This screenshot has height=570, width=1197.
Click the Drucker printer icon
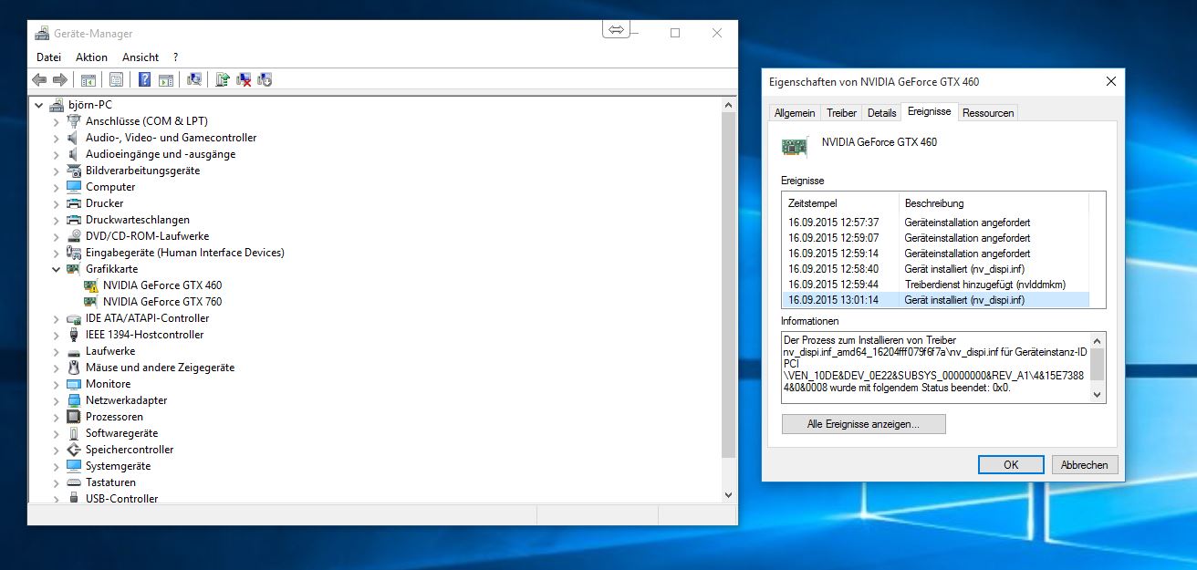coord(74,203)
